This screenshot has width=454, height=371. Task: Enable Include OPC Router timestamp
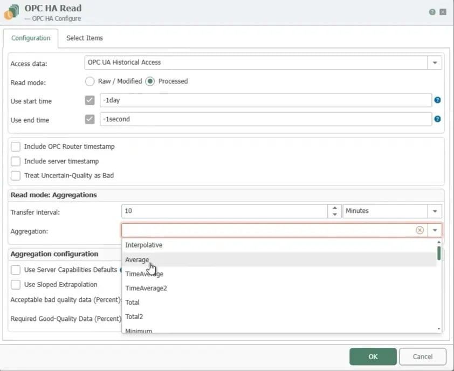pos(16,147)
